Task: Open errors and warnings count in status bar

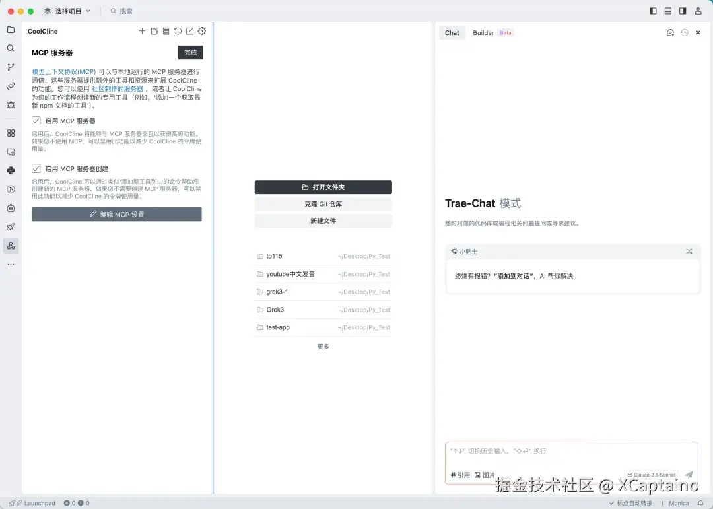Action: pos(77,503)
